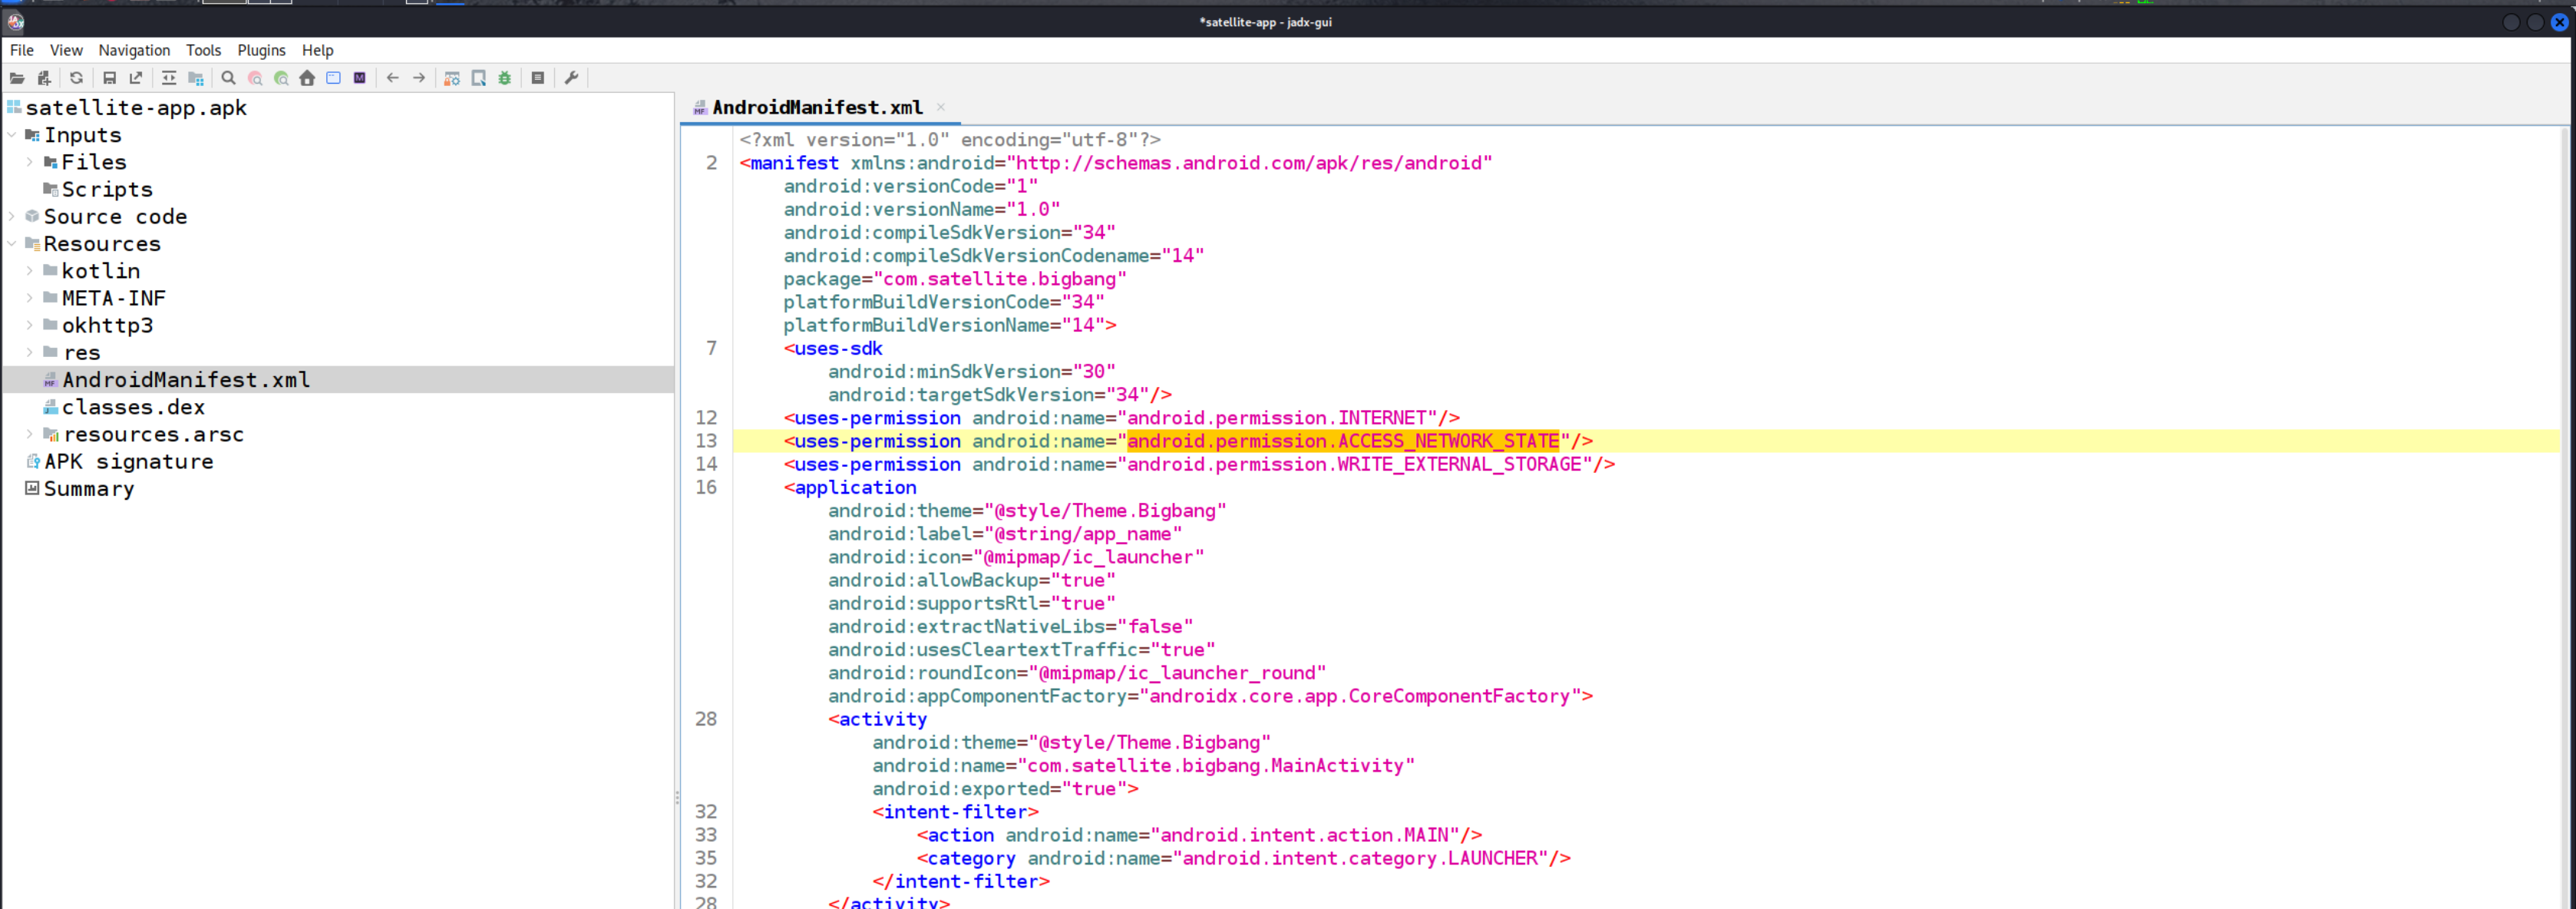Toggle the deobfuscation icon
The width and height of the screenshot is (2576, 909).
452,78
